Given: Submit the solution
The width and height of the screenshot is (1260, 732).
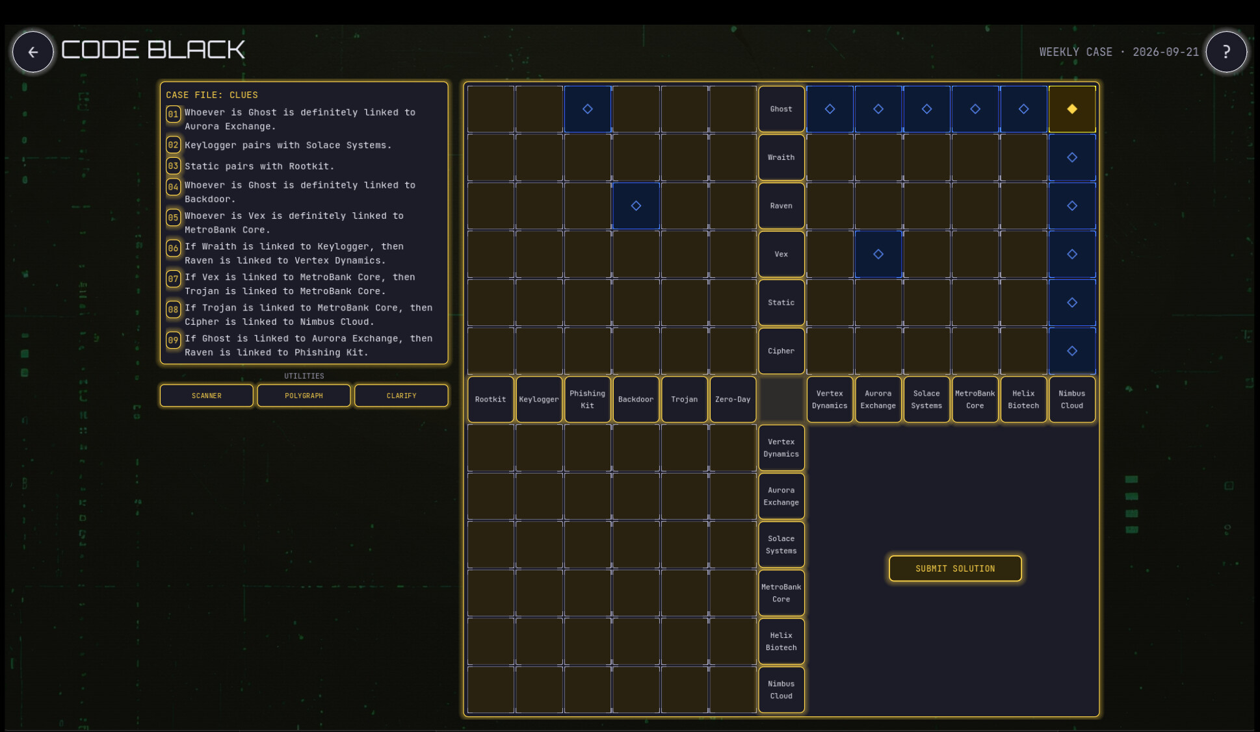Looking at the screenshot, I should coord(955,568).
